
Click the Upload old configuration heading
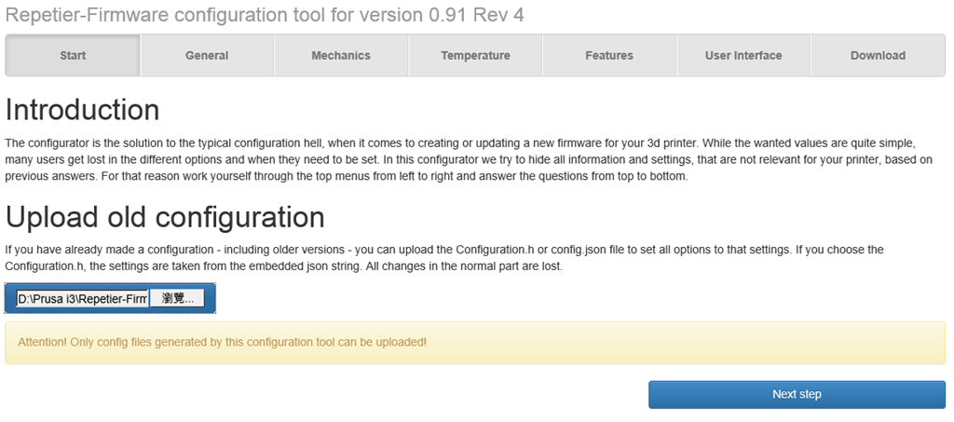click(165, 217)
